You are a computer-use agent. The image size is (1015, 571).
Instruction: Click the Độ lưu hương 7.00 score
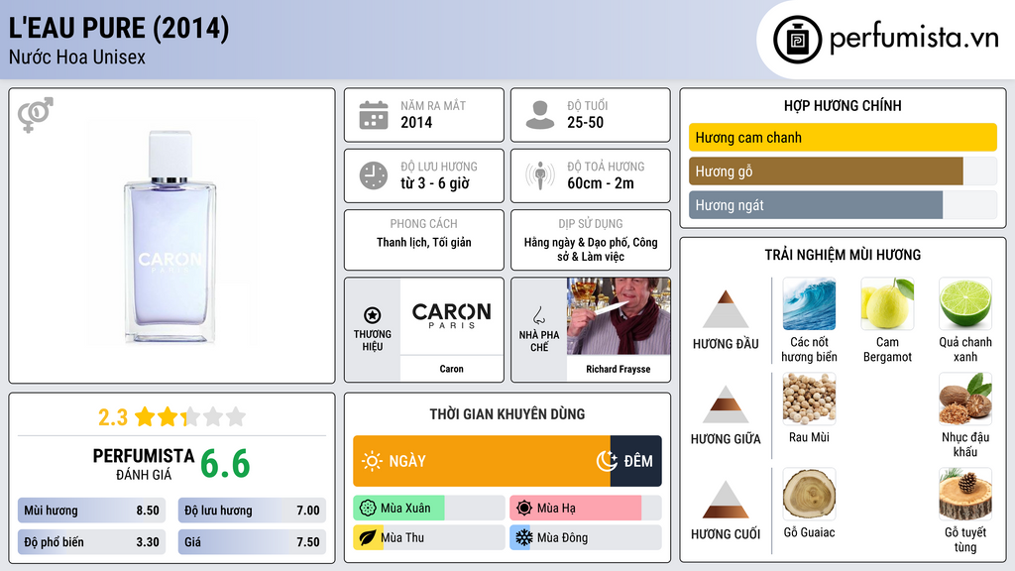pos(252,511)
